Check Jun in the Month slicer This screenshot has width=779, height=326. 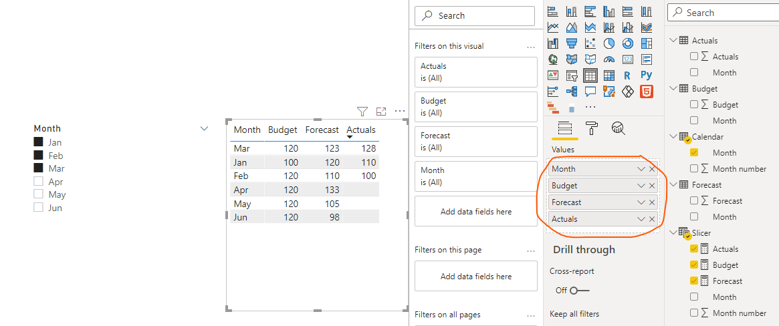pyautogui.click(x=38, y=207)
